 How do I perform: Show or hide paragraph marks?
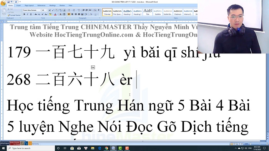(99, 10)
